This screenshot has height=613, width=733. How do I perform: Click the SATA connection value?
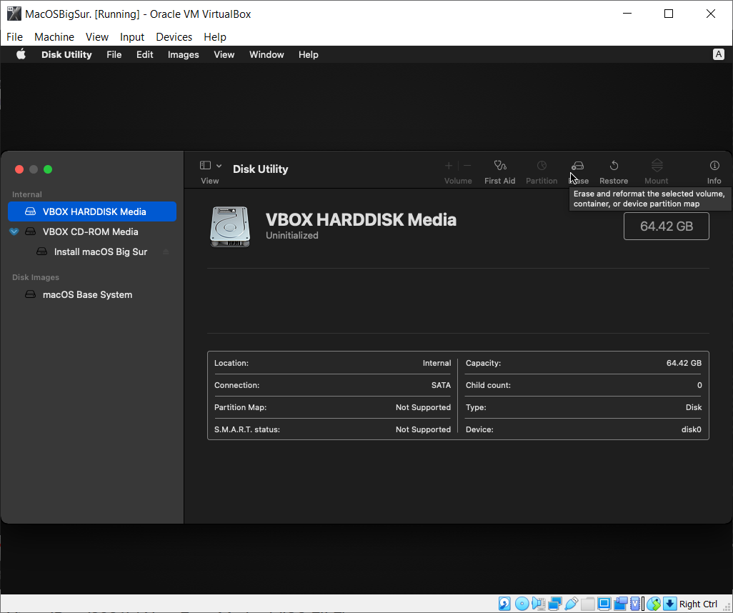[x=441, y=385]
